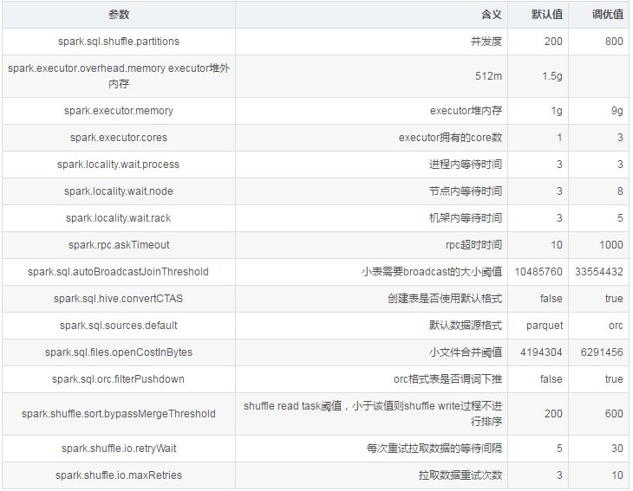
Task: Click the 9g tuned value
Action: pos(617,111)
